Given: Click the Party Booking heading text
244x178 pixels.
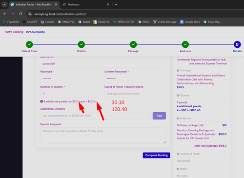Looking at the screenshot, I should click(14, 32).
